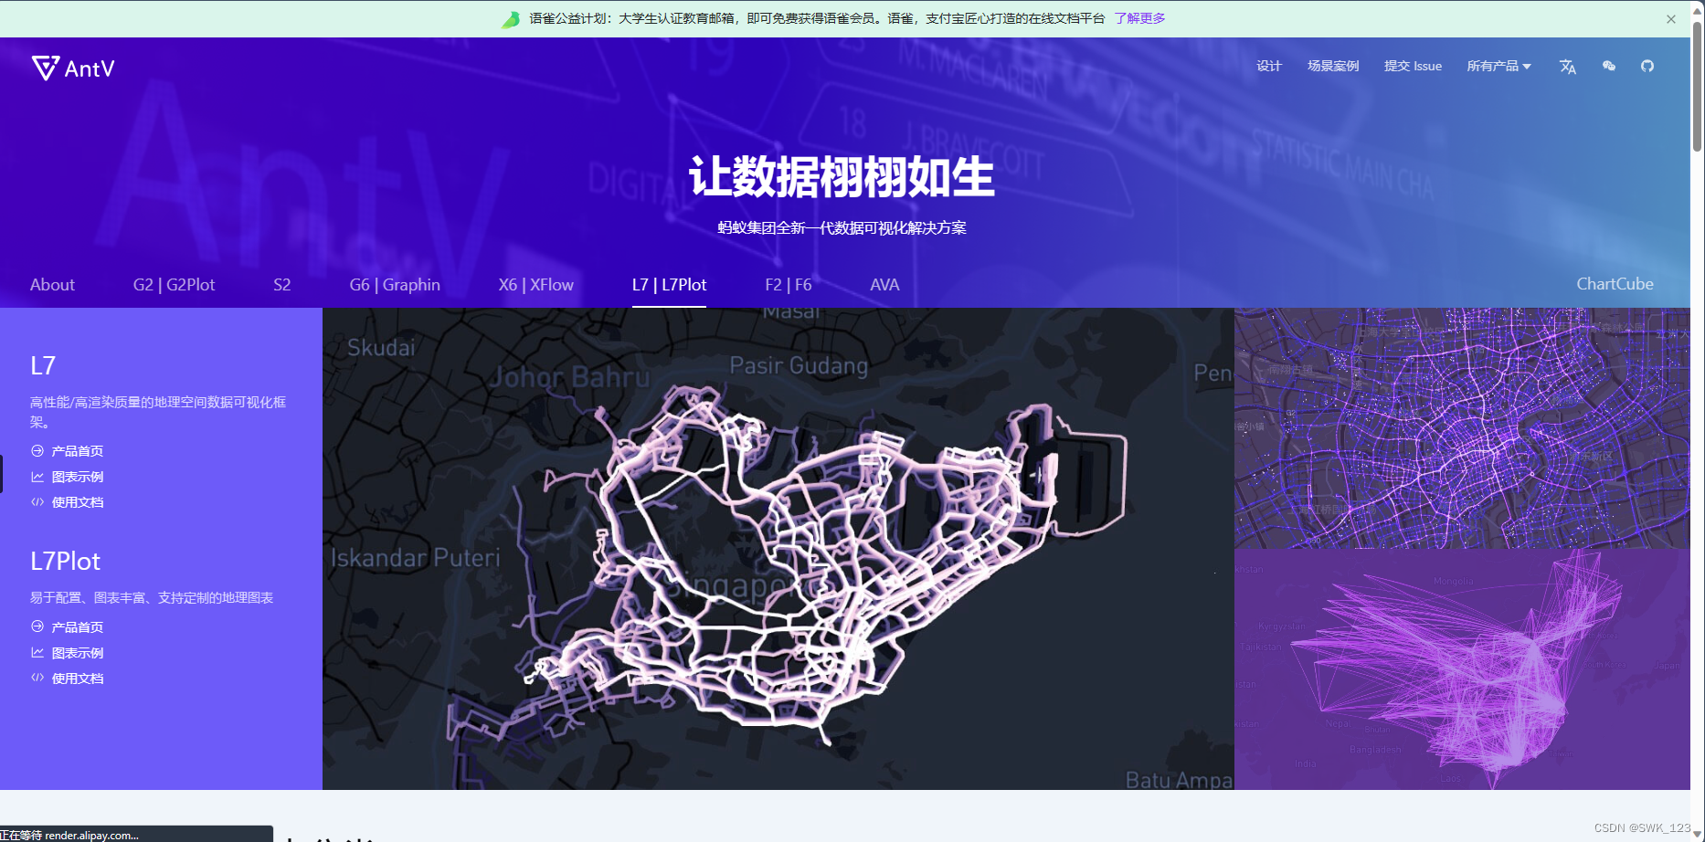Open the purple flight-lines map thumbnail

1462,669
